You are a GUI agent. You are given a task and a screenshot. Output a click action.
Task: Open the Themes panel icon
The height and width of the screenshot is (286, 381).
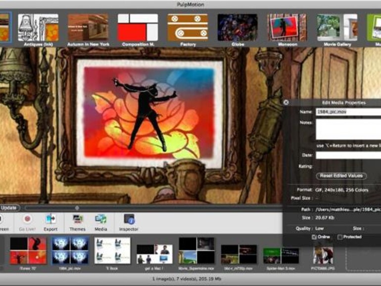pyautogui.click(x=78, y=219)
